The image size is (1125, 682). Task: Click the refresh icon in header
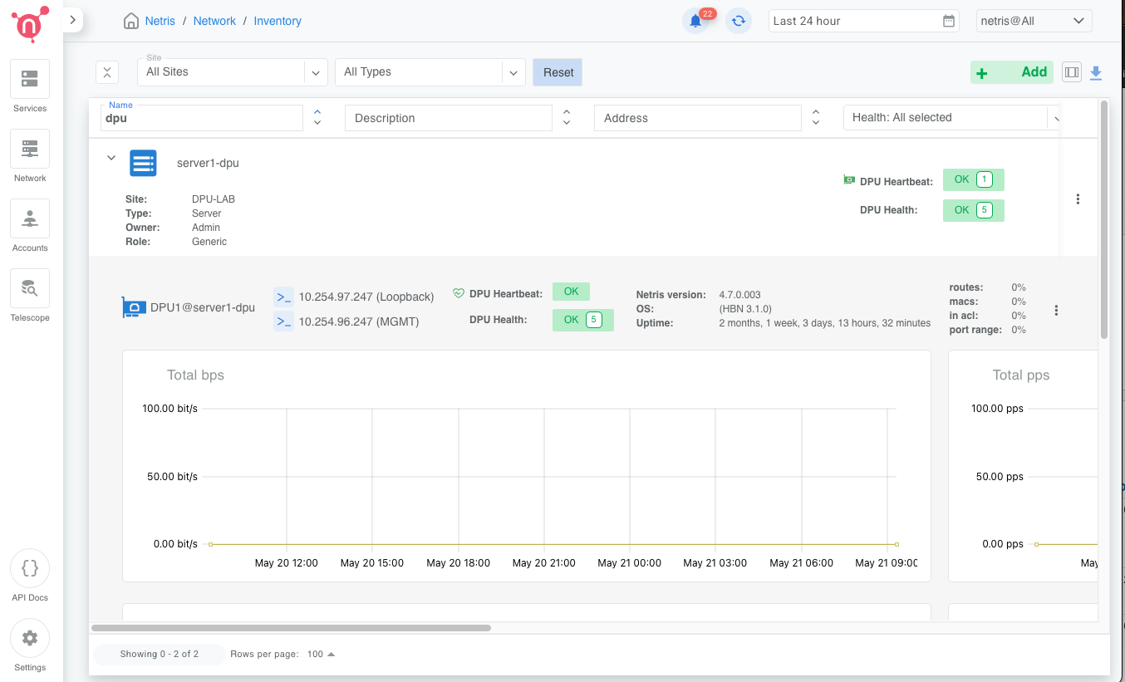coord(738,21)
